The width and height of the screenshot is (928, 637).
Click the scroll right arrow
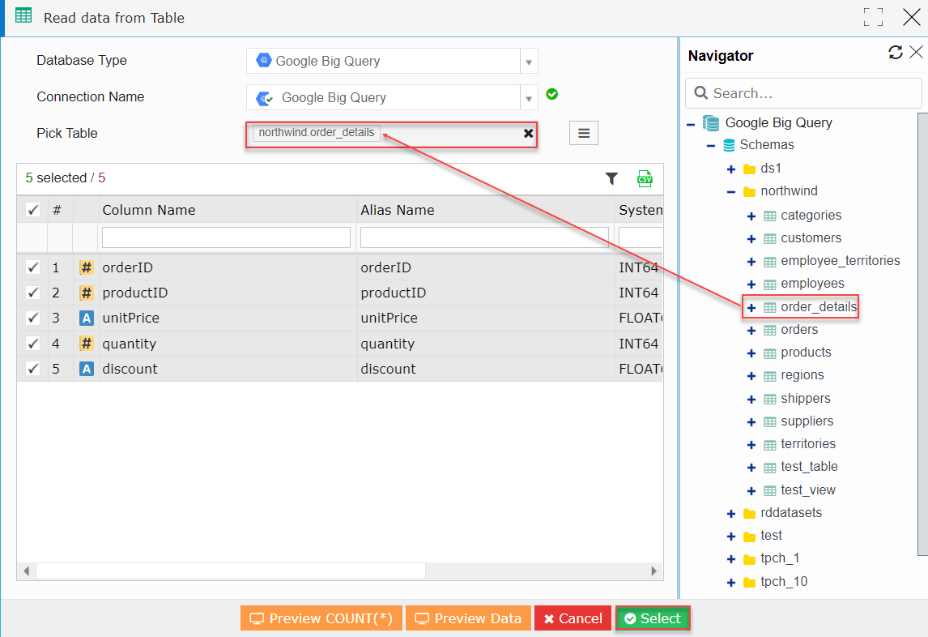(653, 571)
